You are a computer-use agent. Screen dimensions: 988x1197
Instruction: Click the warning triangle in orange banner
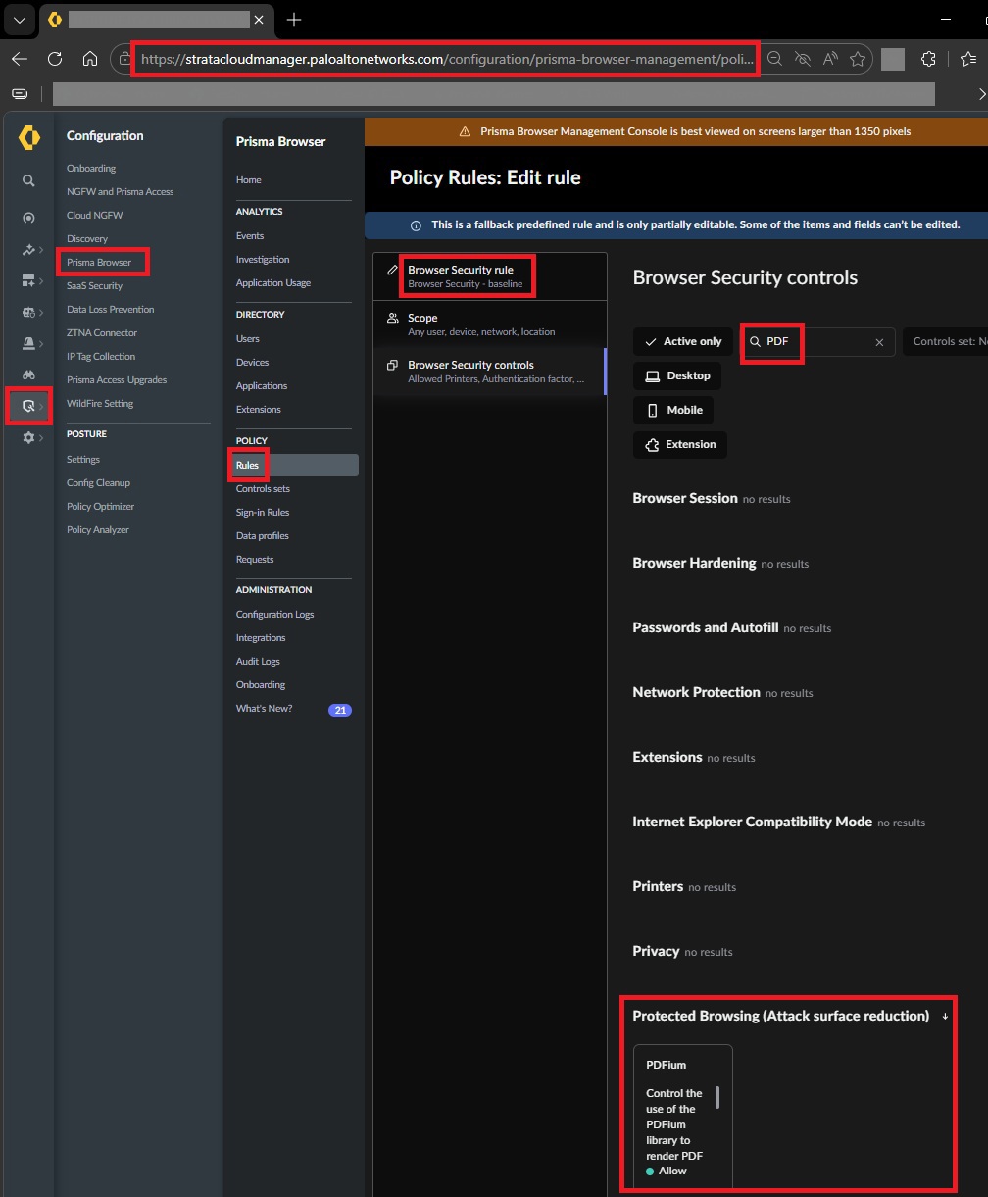tap(466, 131)
